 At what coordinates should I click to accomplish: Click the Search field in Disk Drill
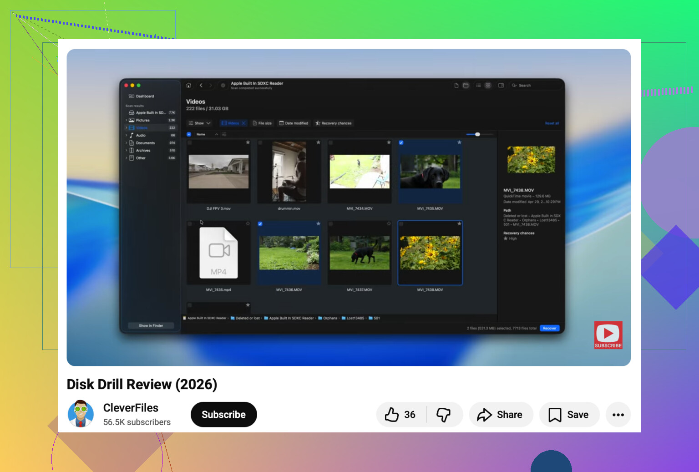535,85
